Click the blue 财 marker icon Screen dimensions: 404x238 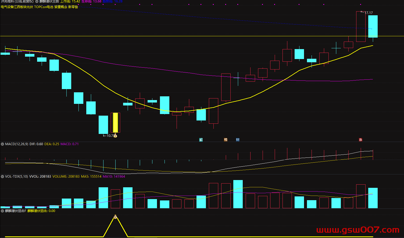coord(238,140)
